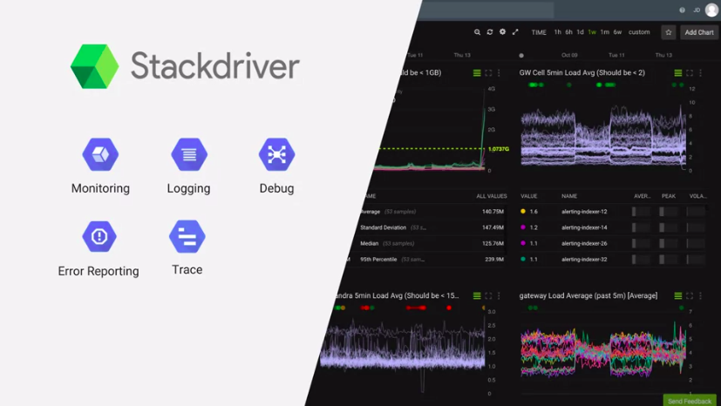Star this dashboard as favorite

(x=669, y=32)
